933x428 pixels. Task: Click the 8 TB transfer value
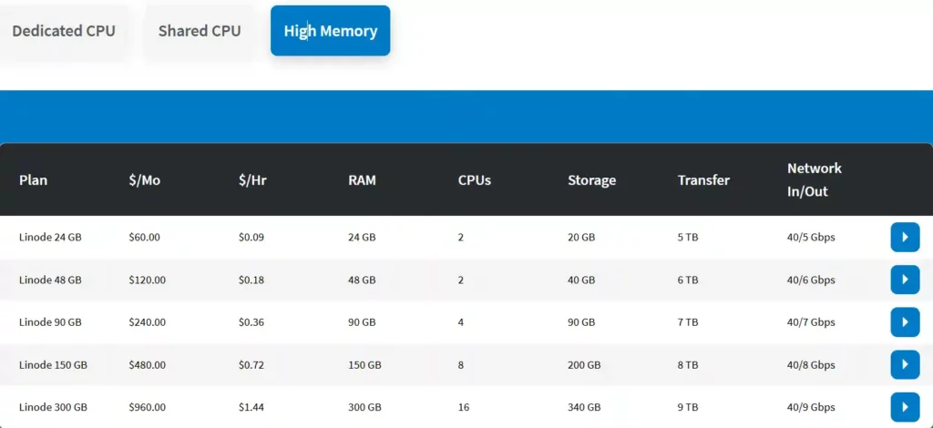click(688, 365)
